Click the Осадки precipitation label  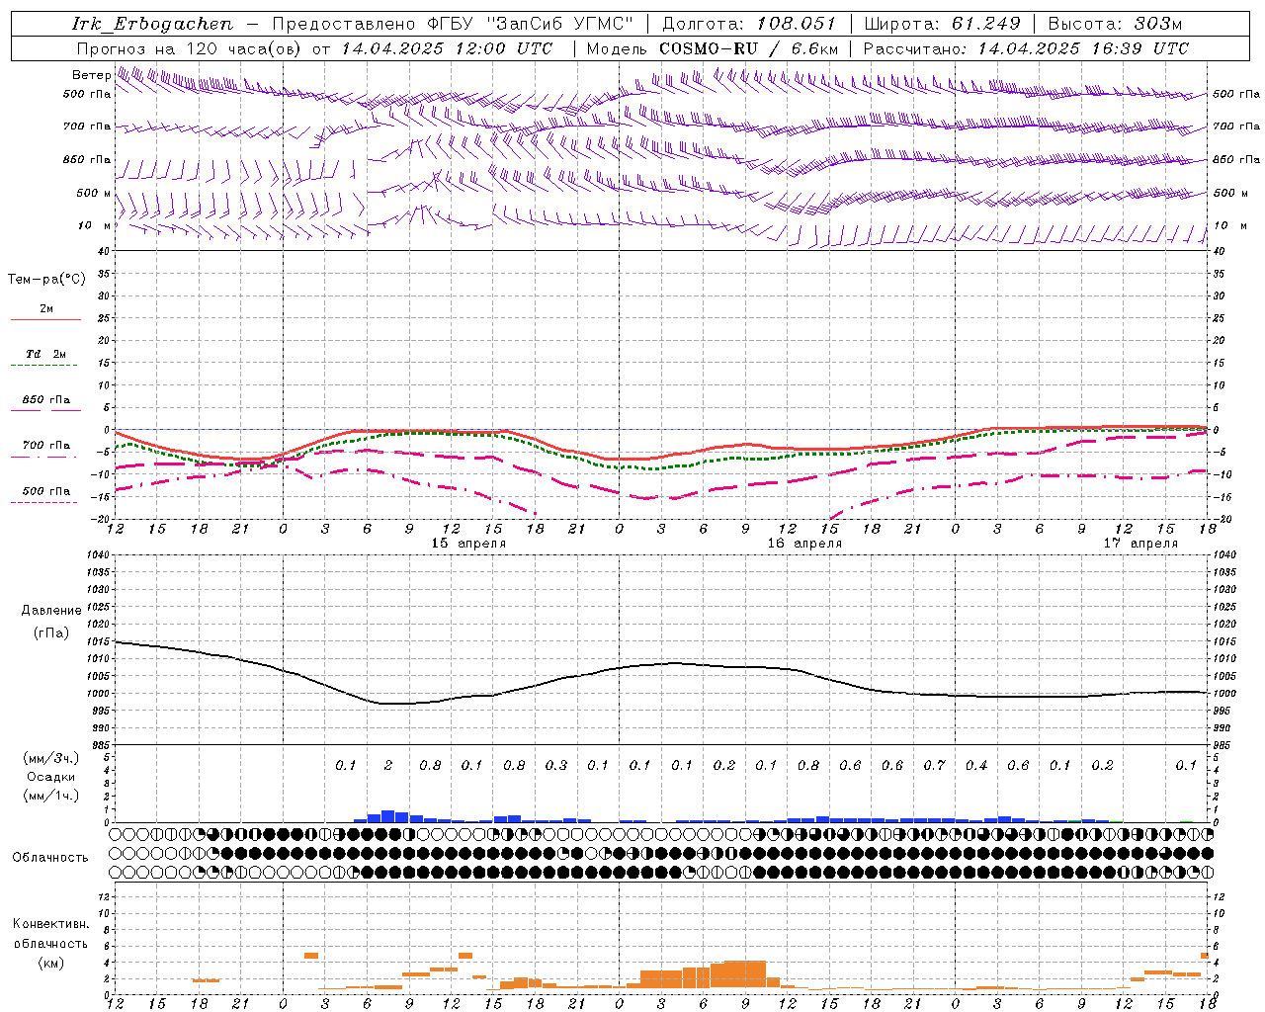click(51, 777)
